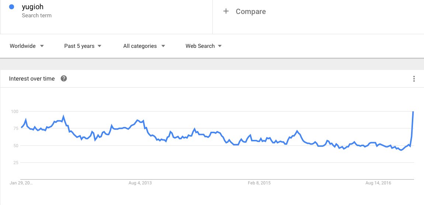Click the 50 y-axis gridline label
This screenshot has width=424, height=205.
(x=16, y=145)
